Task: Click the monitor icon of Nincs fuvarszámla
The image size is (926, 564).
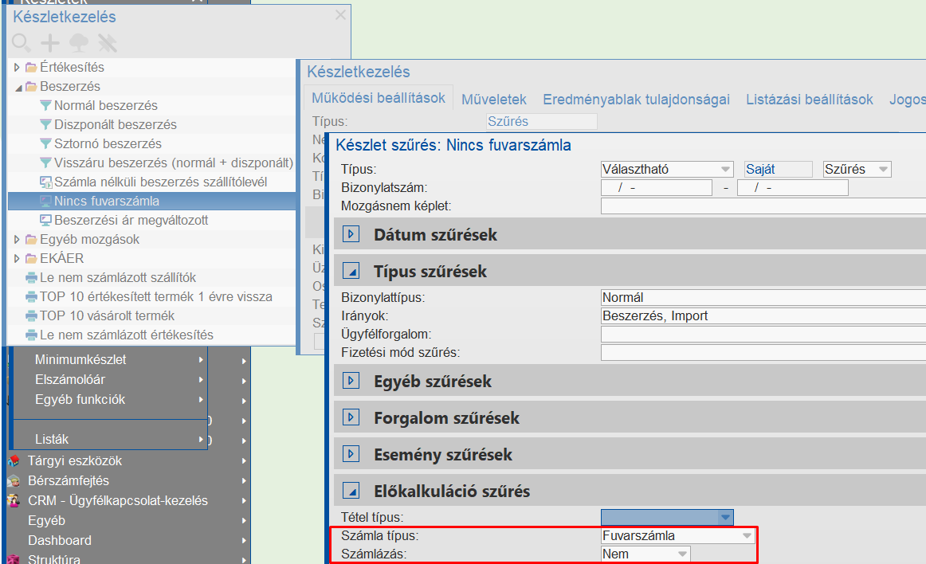Action: (45, 202)
